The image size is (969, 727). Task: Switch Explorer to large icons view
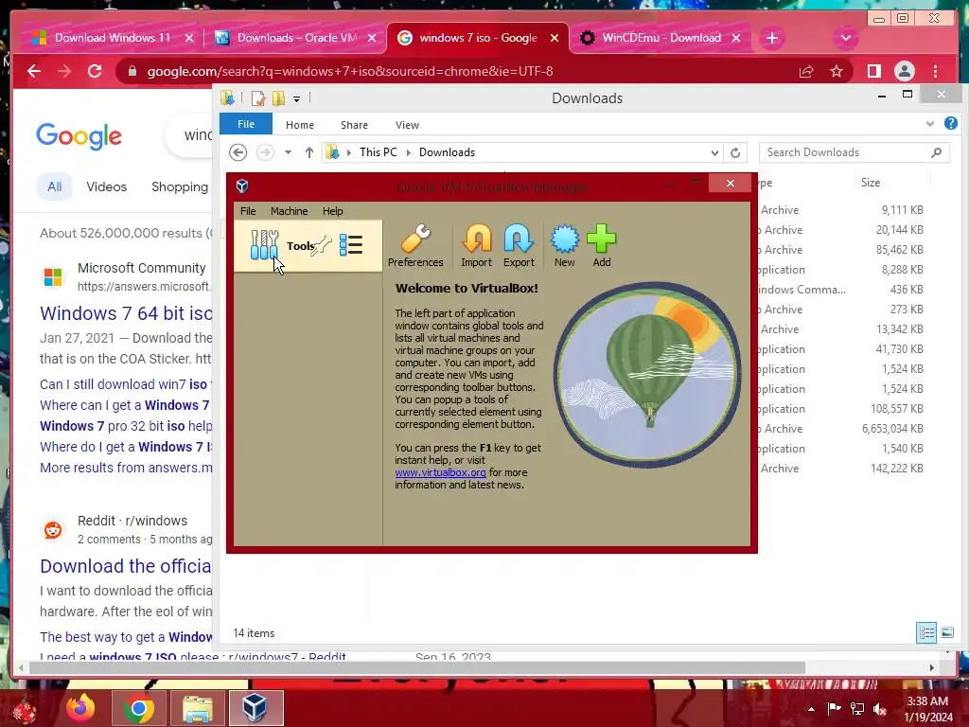(x=946, y=632)
